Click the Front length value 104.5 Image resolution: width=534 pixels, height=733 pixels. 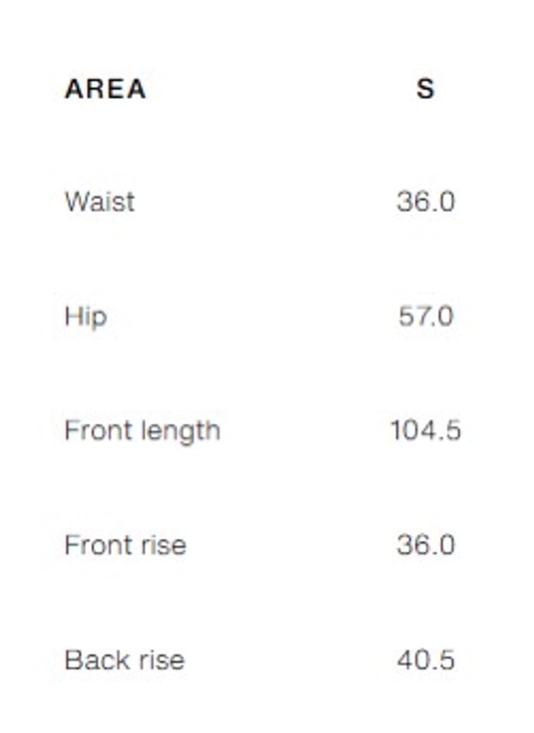click(426, 431)
